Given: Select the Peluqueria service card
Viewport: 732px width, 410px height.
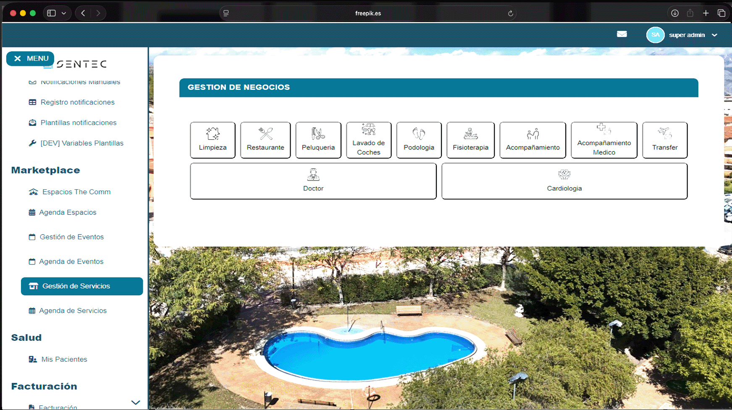Looking at the screenshot, I should click(318, 140).
